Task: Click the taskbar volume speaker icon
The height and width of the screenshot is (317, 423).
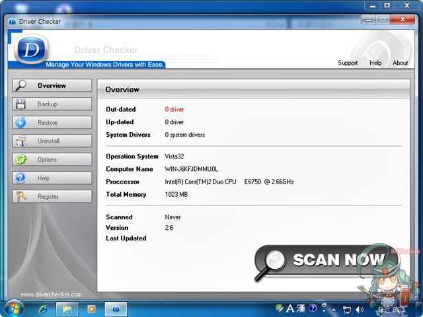Action: coord(360,309)
